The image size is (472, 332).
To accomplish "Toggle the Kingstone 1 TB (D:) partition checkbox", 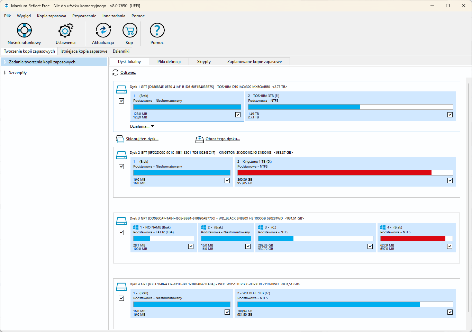I will coord(450,180).
